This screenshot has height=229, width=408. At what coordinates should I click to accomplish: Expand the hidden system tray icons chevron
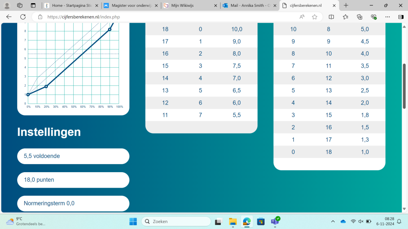[333, 221]
